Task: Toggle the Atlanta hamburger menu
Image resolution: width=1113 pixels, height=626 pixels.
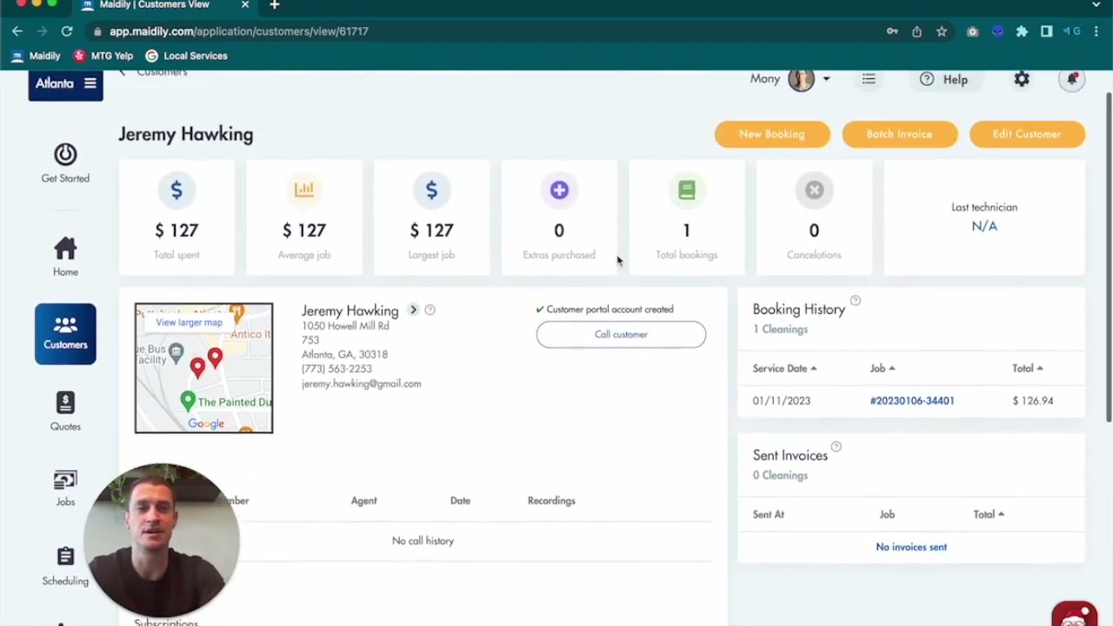Action: 90,83
